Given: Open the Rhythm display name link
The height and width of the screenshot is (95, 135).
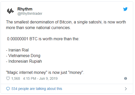Looking at the screenshot, I should click(25, 9).
